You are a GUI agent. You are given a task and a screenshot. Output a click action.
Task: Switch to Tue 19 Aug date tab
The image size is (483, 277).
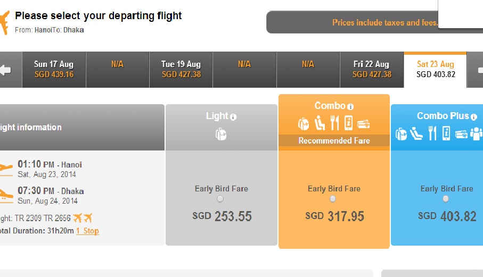pyautogui.click(x=181, y=70)
